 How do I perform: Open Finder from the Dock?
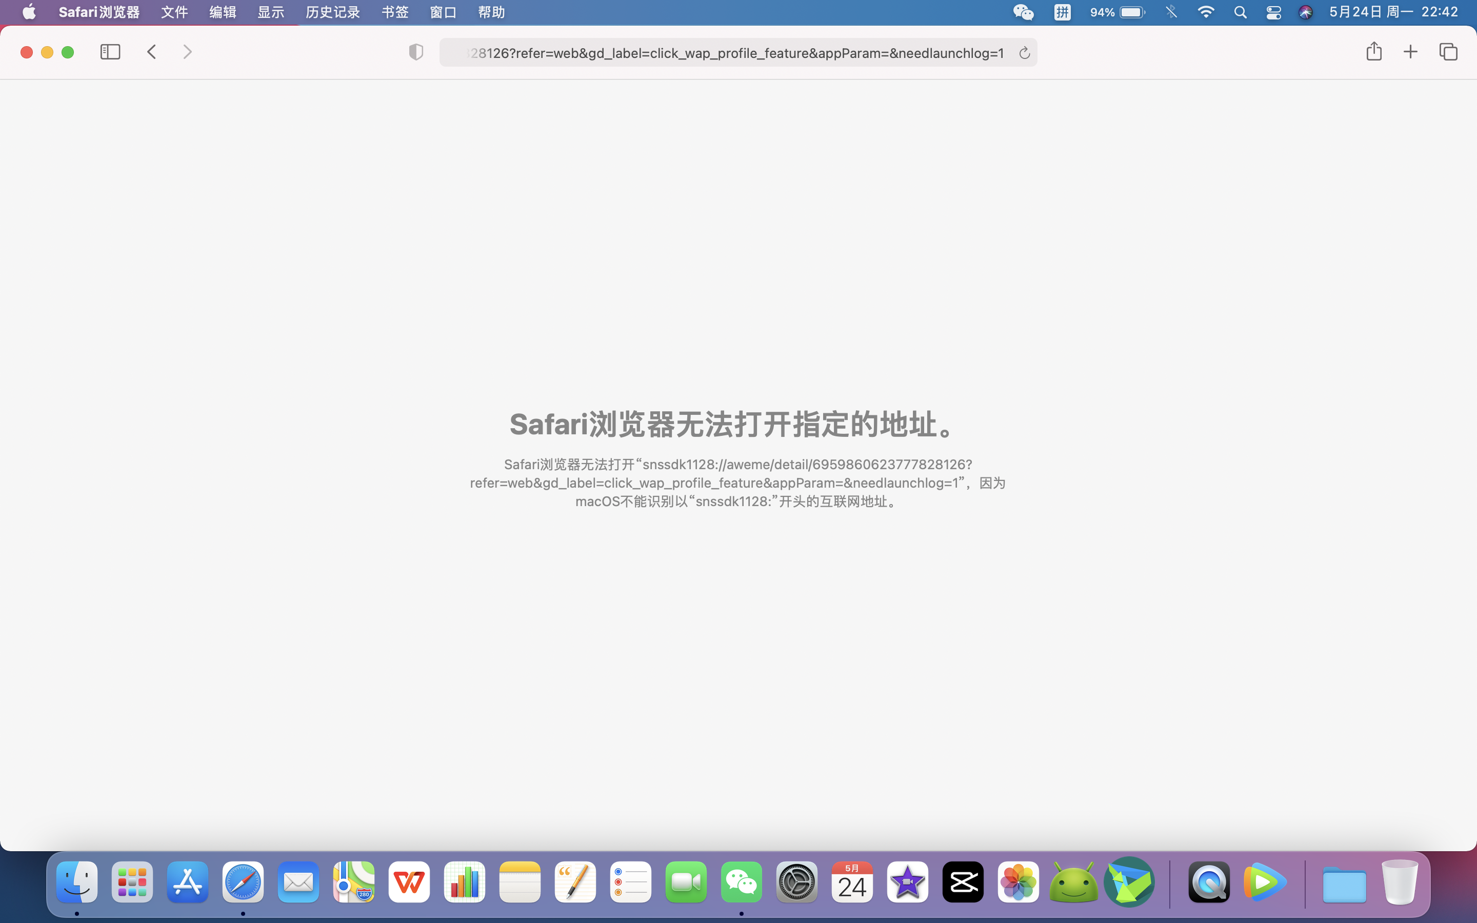click(x=77, y=882)
